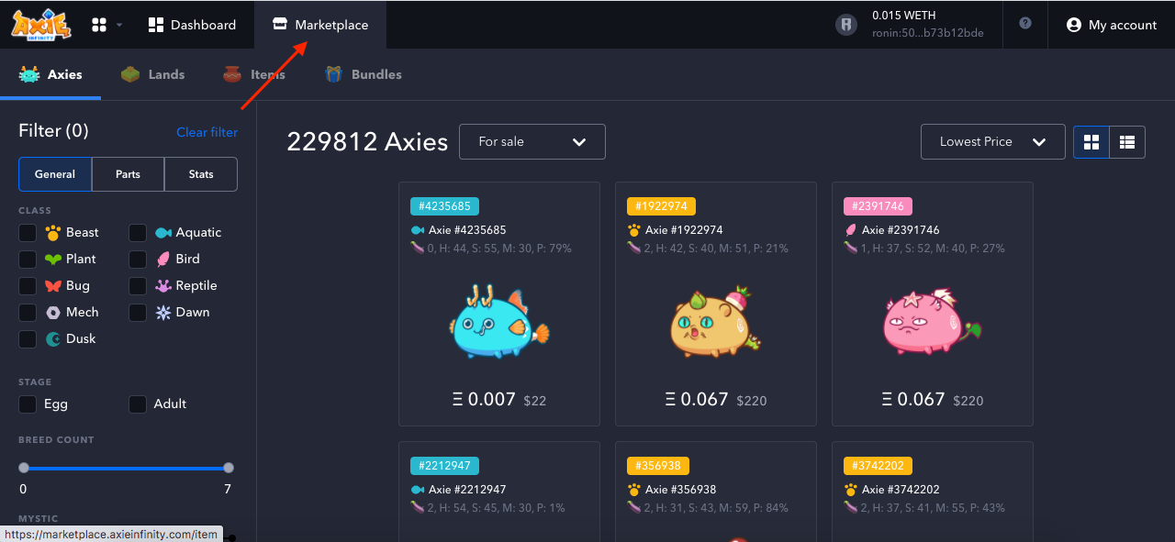The image size is (1175, 542).
Task: Click the Axie Infinity logo
Action: coord(39,25)
